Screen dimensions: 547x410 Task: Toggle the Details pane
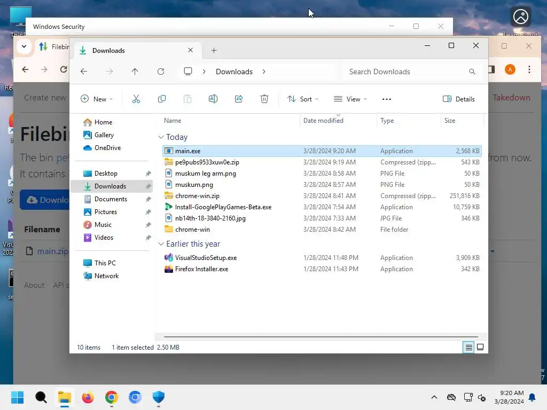pyautogui.click(x=459, y=99)
